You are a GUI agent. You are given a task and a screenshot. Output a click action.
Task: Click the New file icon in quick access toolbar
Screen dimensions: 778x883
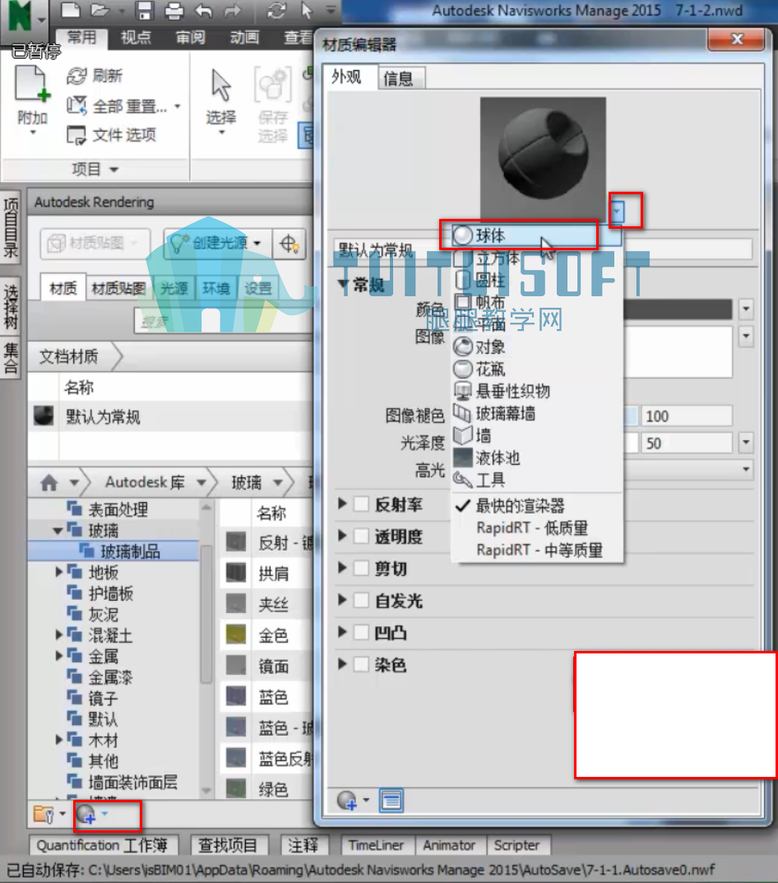(70, 10)
